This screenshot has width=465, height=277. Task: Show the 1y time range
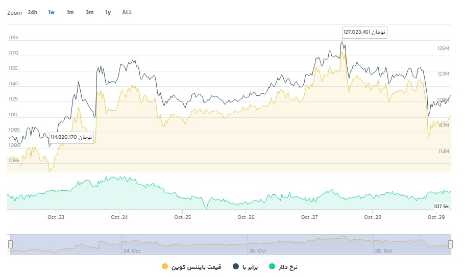click(108, 12)
